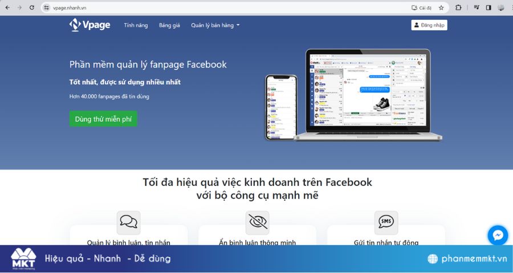Click the Ẩn bình luận thông minh heading

pos(258,242)
